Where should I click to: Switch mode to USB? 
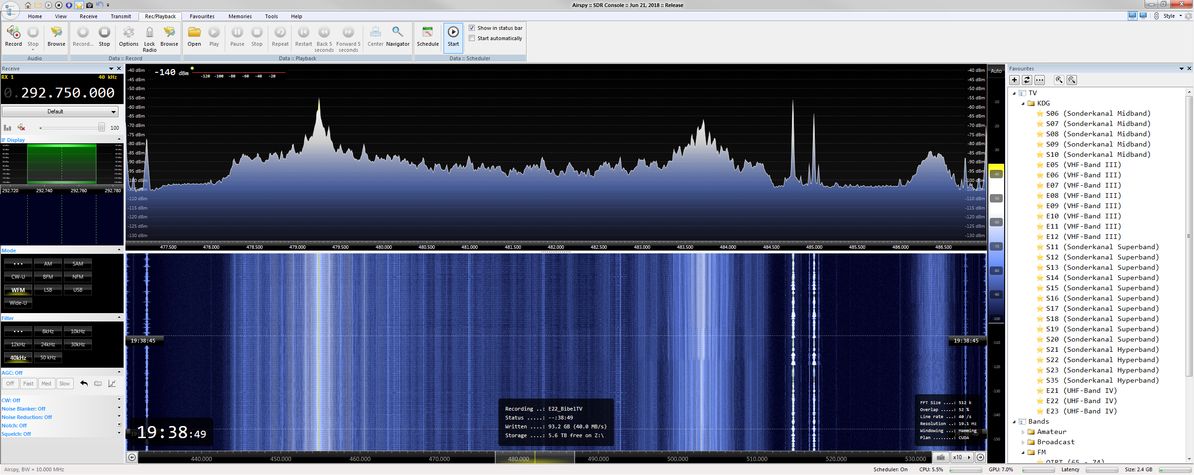point(78,290)
